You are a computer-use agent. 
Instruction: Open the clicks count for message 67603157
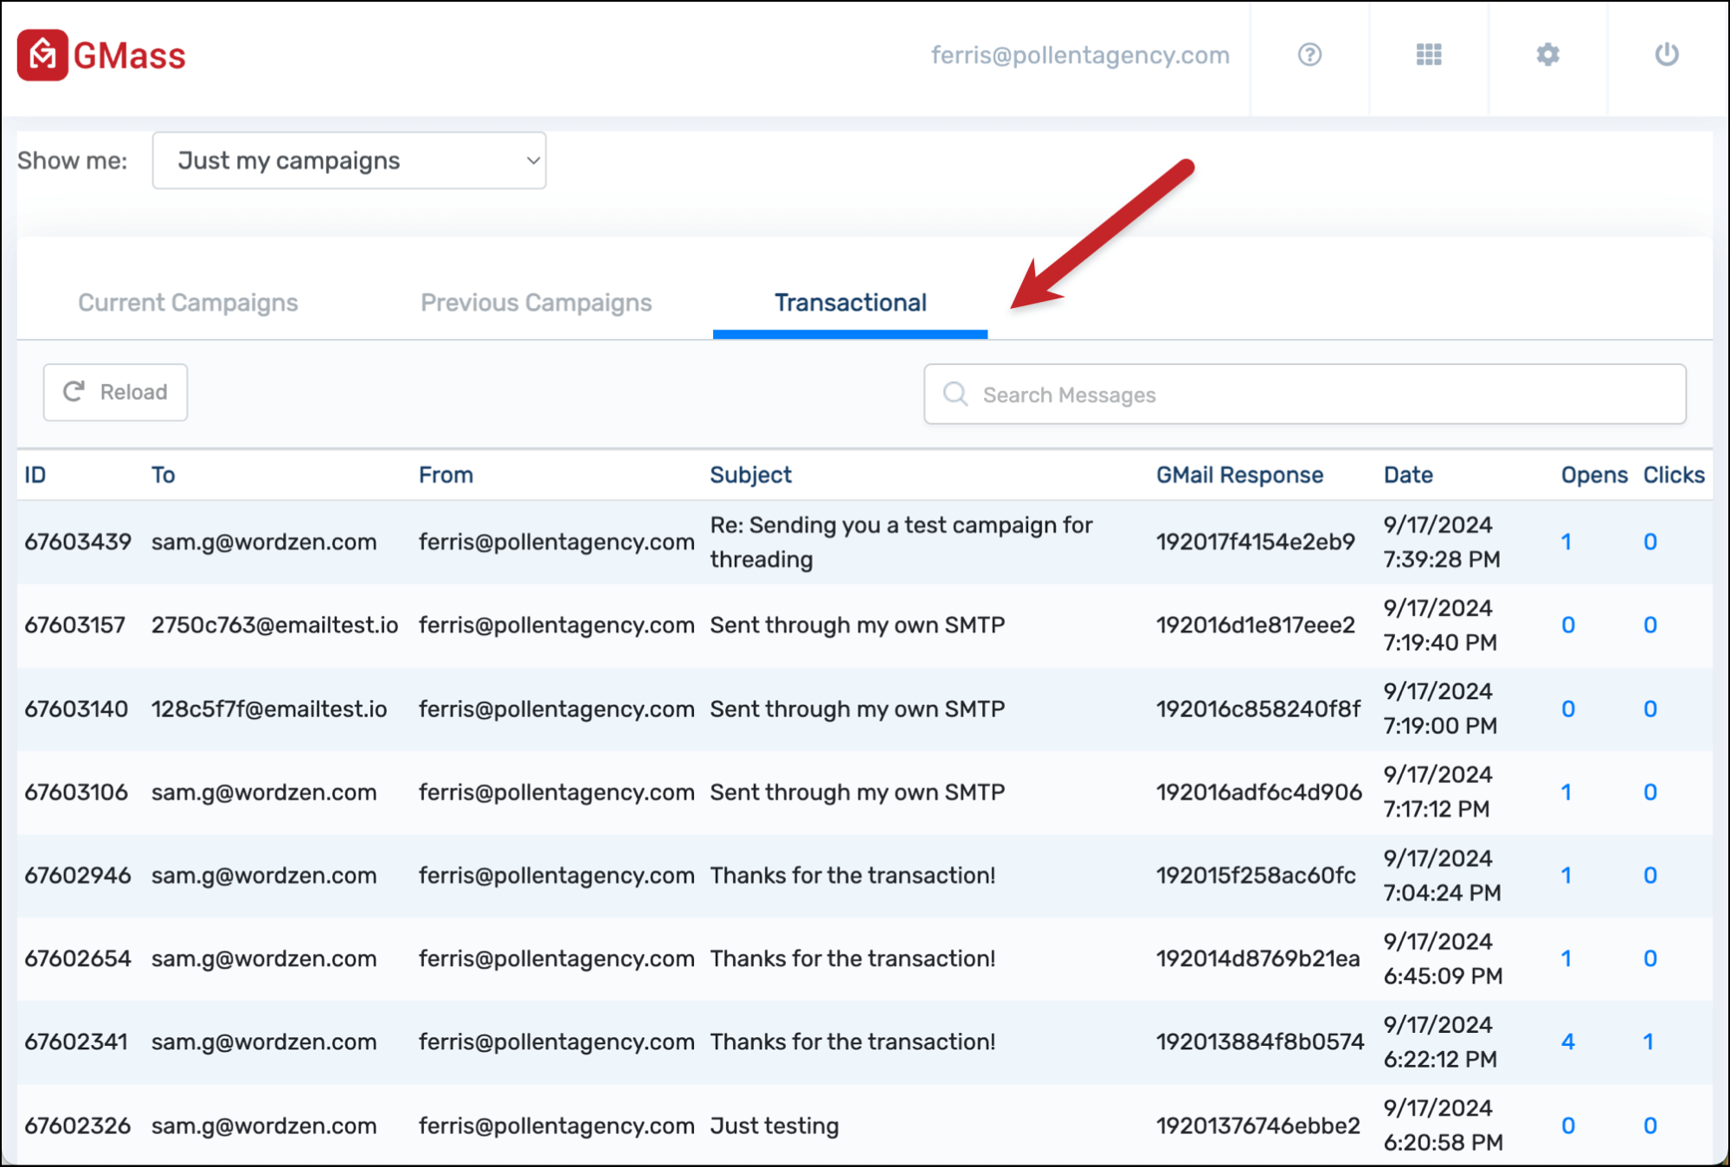[x=1650, y=625]
